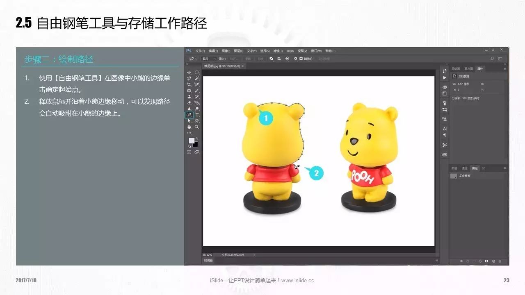This screenshot has height=295, width=525.
Task: Open the Color palette panel icon
Action: pyautogui.click(x=445, y=87)
